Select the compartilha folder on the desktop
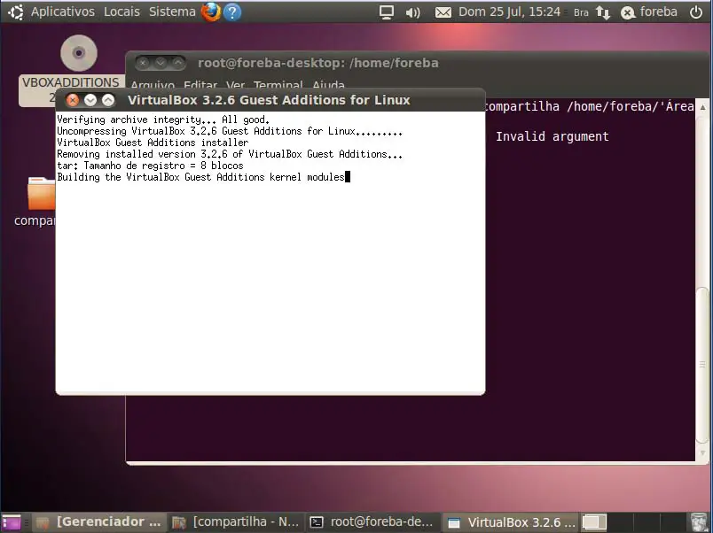The image size is (713, 533). 41,194
